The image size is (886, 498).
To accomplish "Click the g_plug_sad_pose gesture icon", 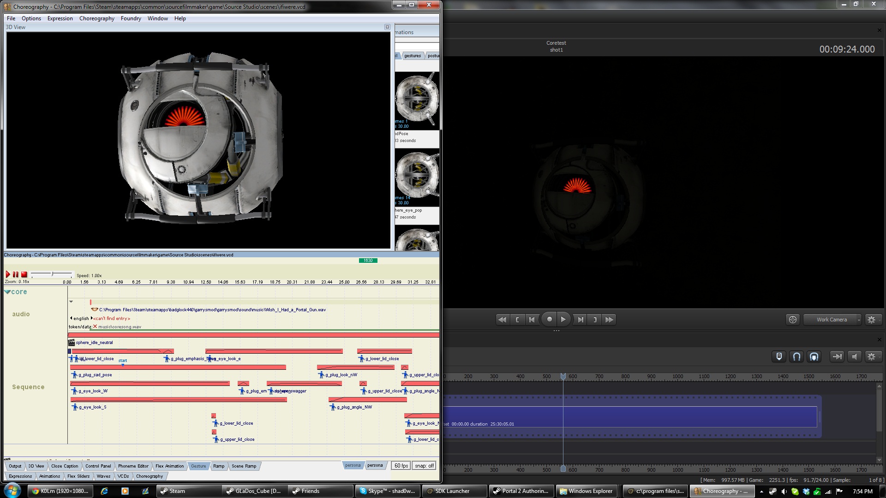I will (x=74, y=375).
